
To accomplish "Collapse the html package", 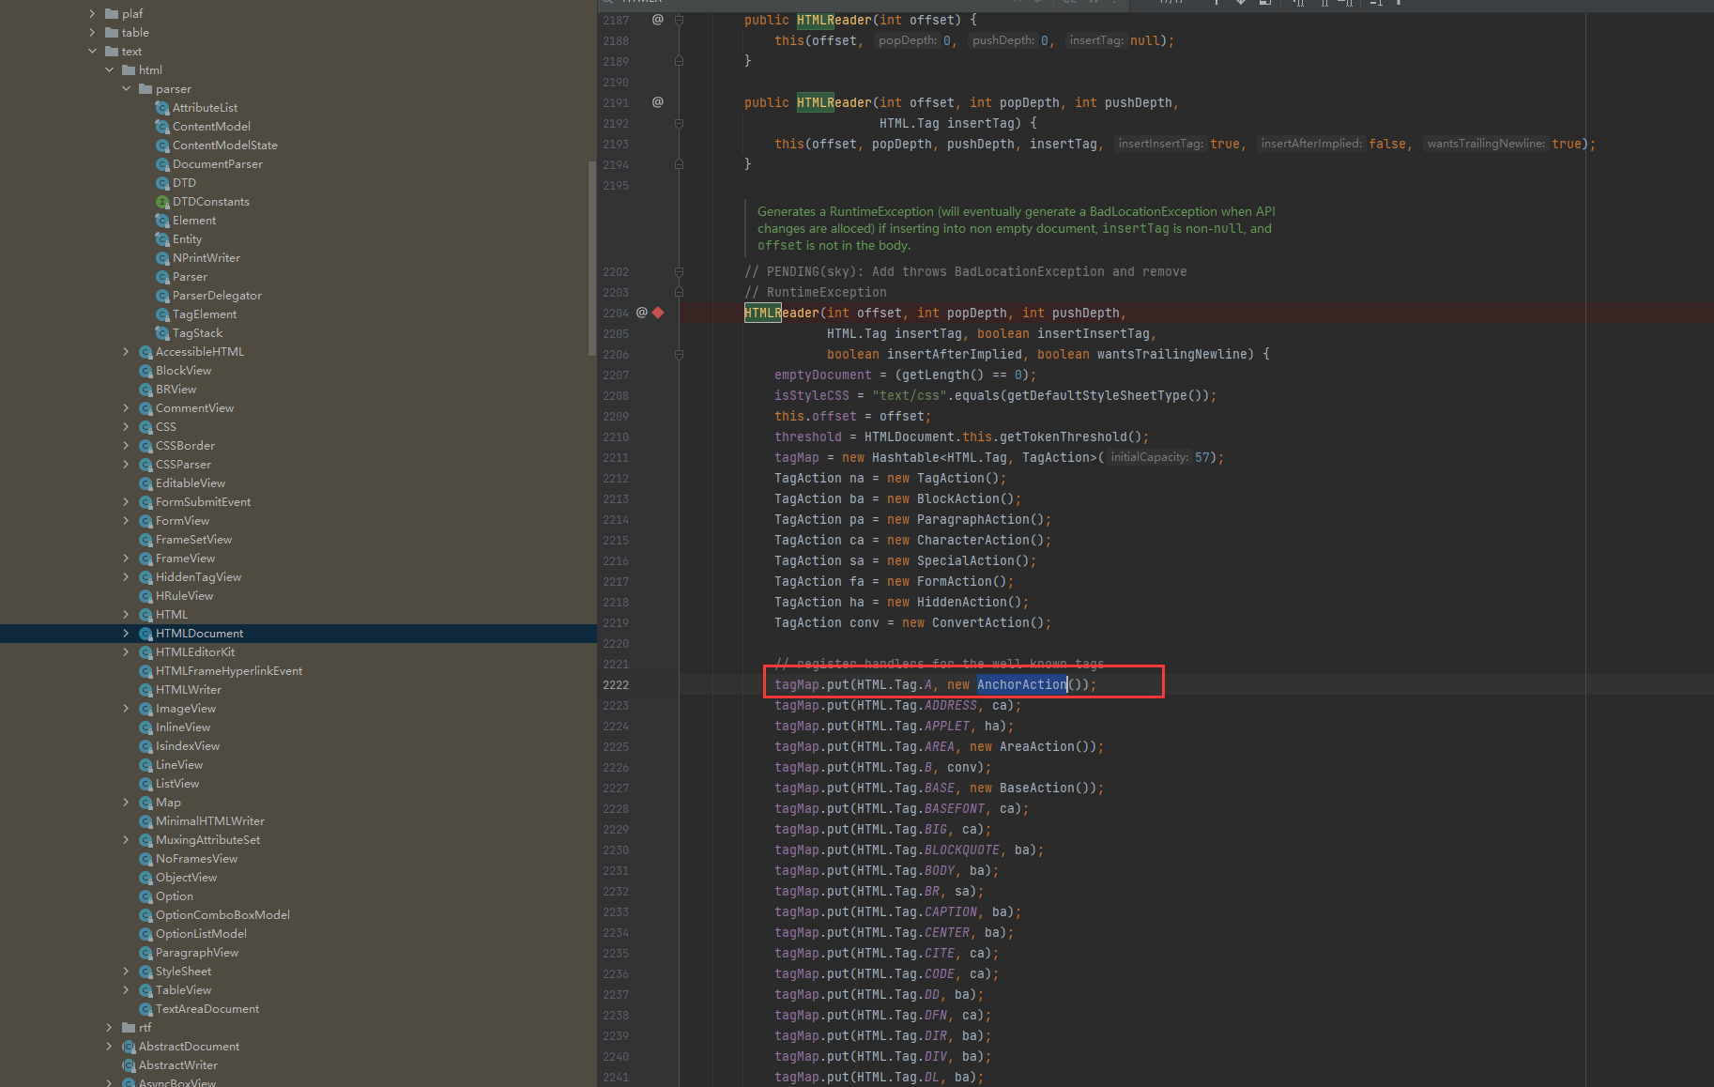I will [x=109, y=70].
